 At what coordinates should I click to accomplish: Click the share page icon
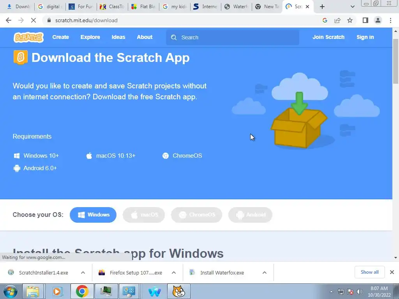coord(337,20)
